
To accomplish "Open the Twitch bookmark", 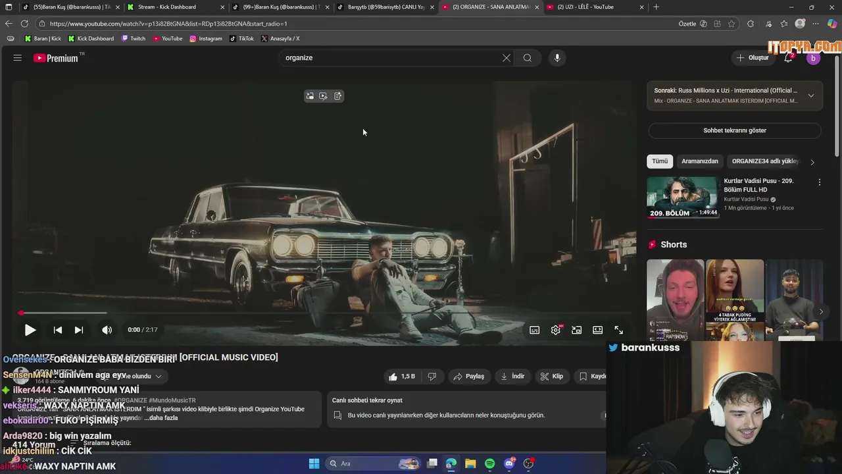I will 134,39.
